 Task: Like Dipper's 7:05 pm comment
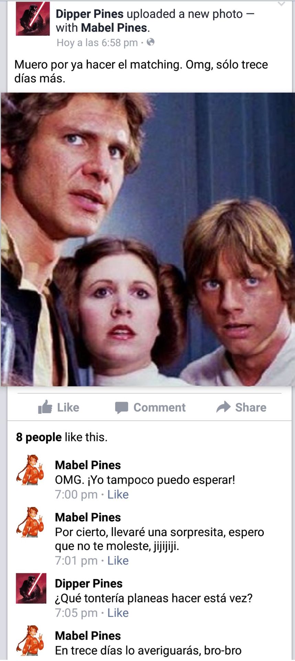coord(118,613)
